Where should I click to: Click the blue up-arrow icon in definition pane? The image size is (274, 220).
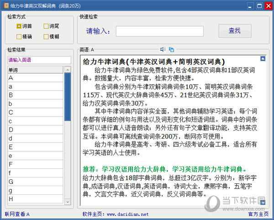click(263, 59)
